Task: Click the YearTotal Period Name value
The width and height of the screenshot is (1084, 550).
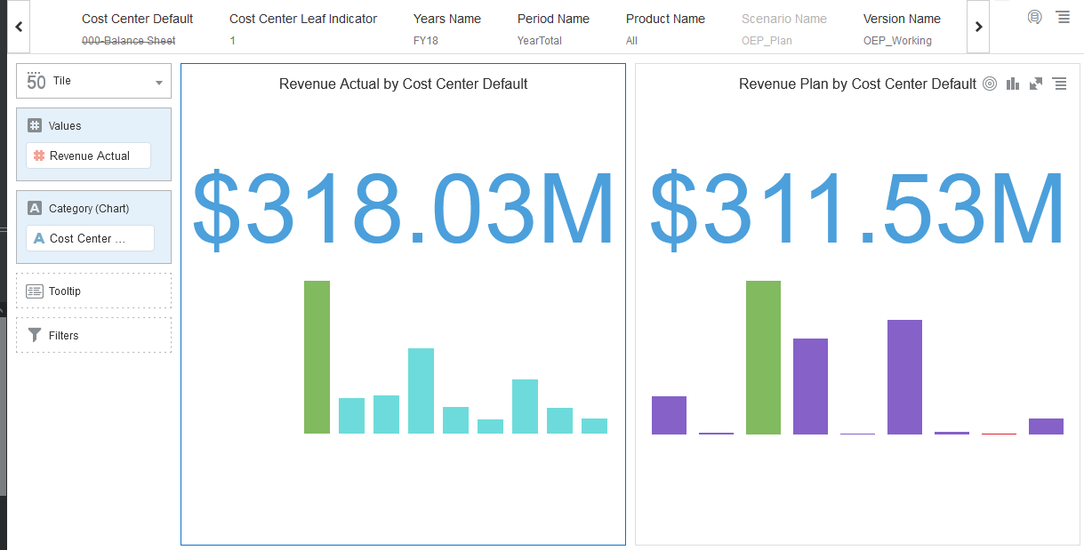Action: 539,40
